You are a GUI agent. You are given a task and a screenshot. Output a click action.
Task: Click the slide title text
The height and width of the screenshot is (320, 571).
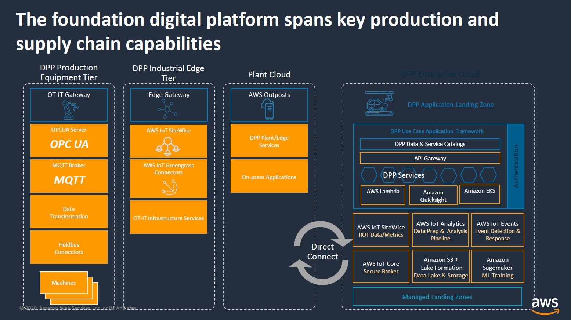(x=257, y=31)
